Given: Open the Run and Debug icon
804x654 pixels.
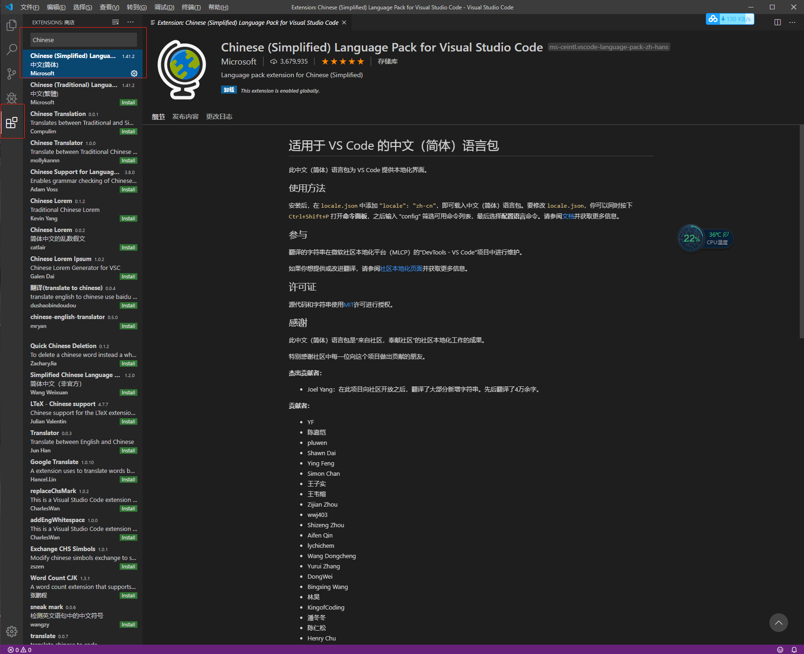Looking at the screenshot, I should pyautogui.click(x=12, y=98).
